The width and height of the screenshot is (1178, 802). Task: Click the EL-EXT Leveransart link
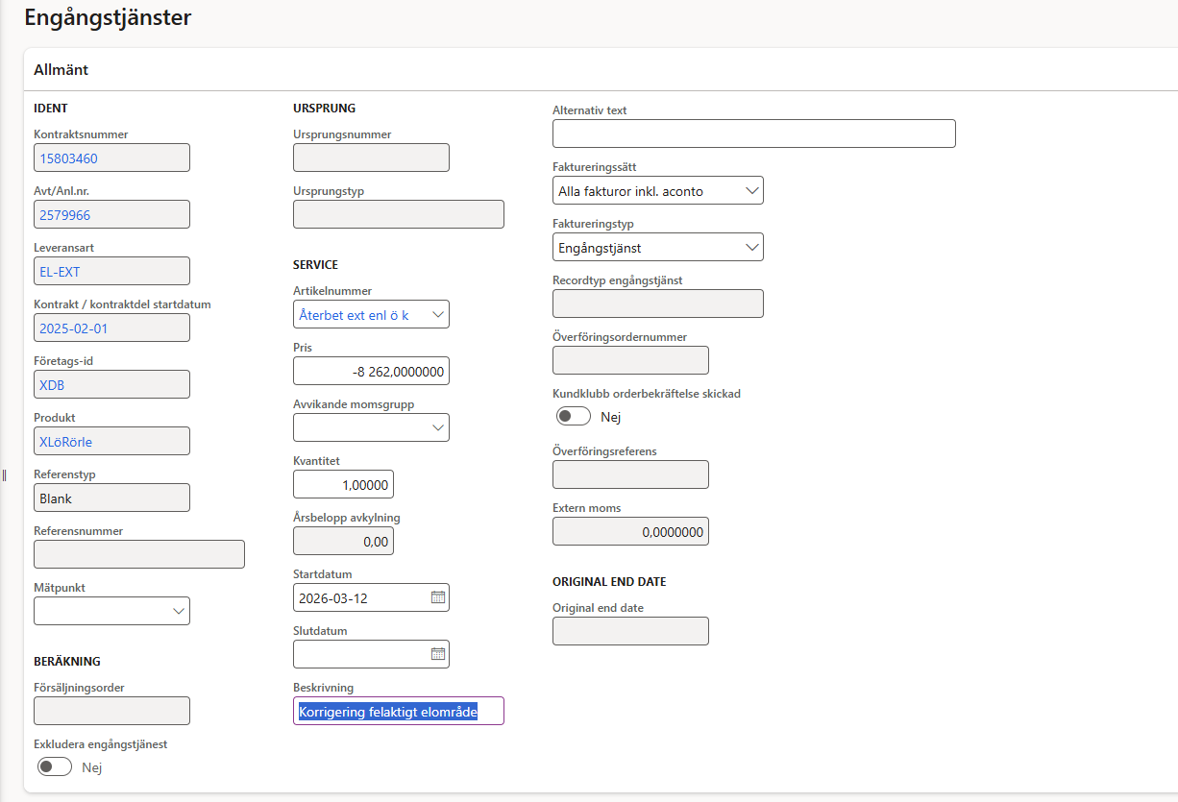point(60,272)
